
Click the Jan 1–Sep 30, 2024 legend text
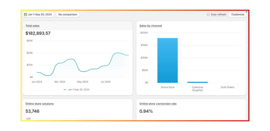click(79, 90)
